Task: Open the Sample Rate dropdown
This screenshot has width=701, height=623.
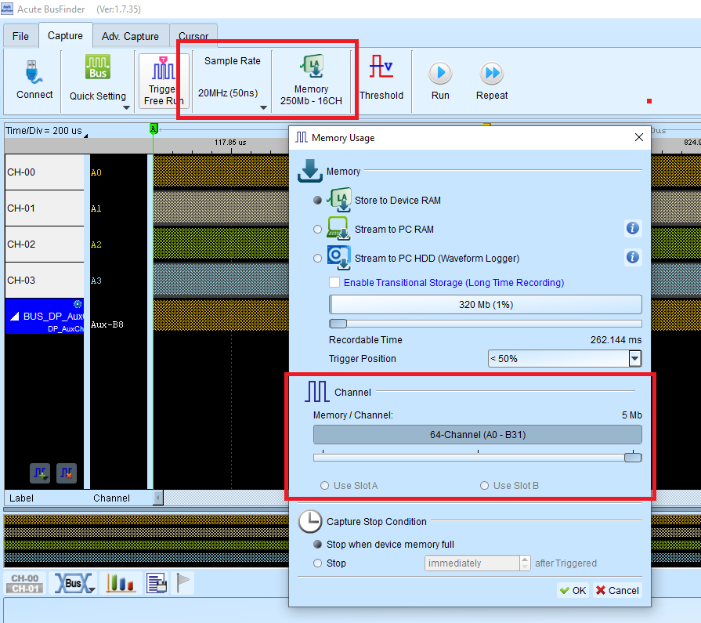Action: [264, 107]
